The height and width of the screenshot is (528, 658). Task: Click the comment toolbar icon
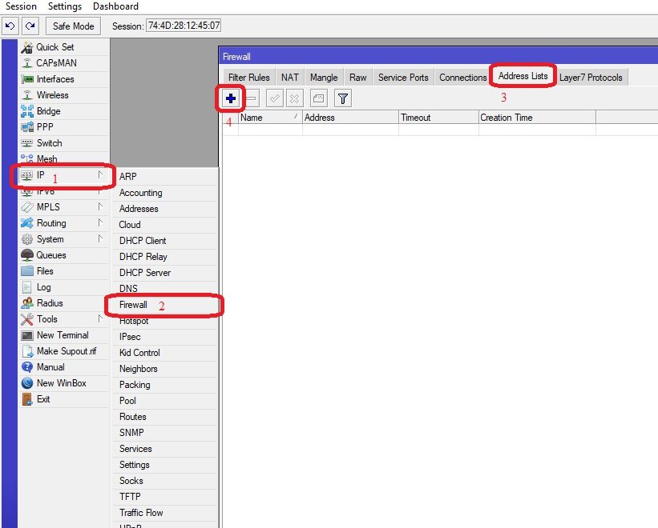tap(318, 99)
